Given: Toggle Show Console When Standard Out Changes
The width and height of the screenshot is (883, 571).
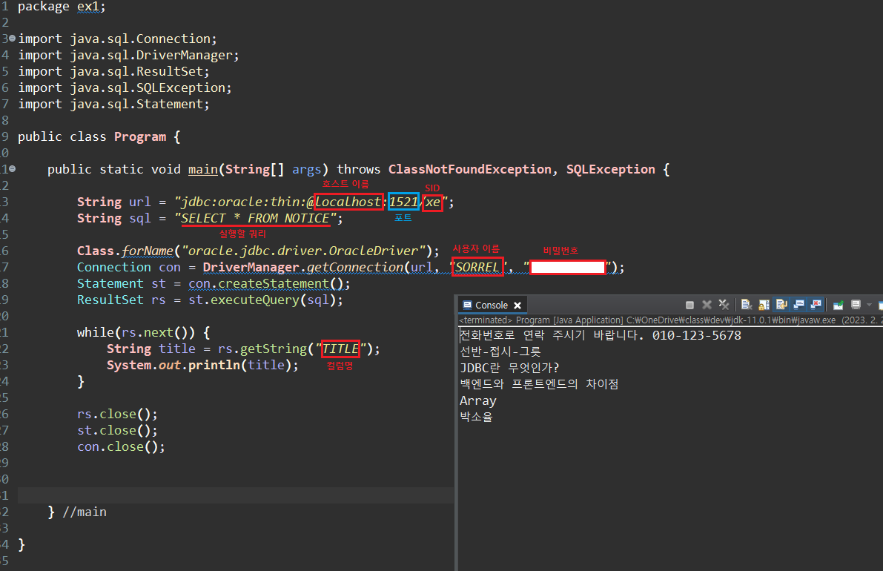Looking at the screenshot, I should [x=798, y=305].
